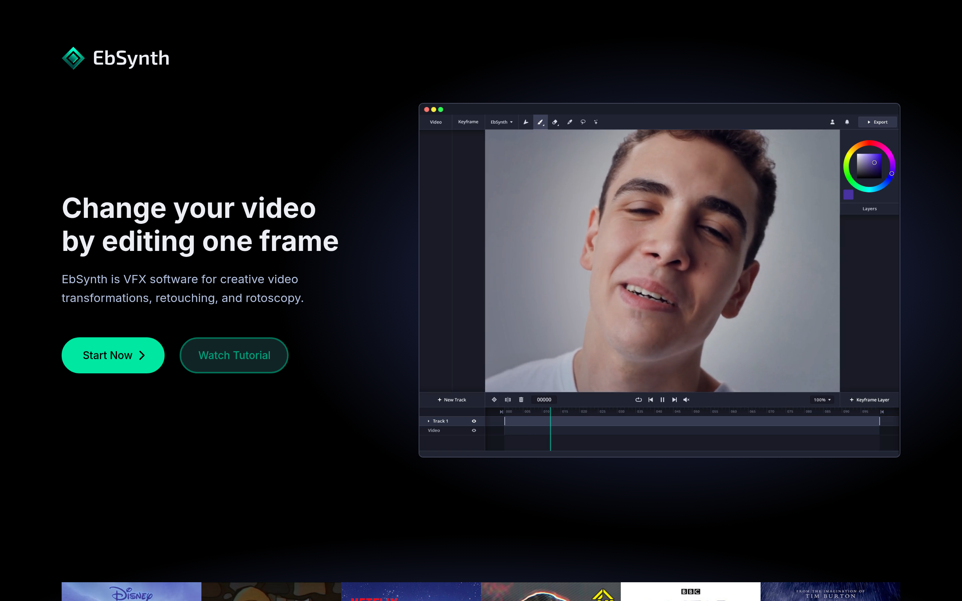Open the notifications bell
The image size is (962, 601).
[x=847, y=122]
